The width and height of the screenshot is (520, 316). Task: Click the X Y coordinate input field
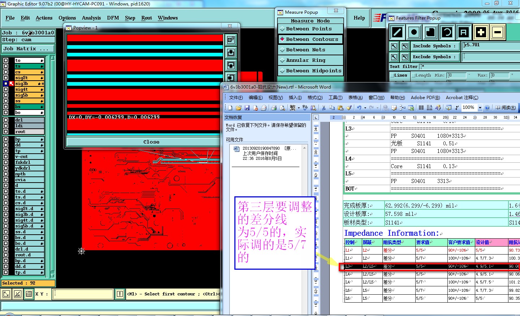point(83,294)
